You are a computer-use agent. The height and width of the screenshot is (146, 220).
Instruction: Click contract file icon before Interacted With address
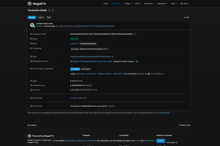coord(71,62)
